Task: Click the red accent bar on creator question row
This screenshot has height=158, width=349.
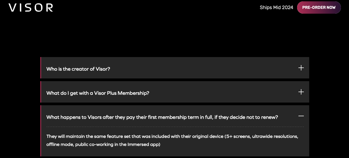Action: [x=41, y=68]
